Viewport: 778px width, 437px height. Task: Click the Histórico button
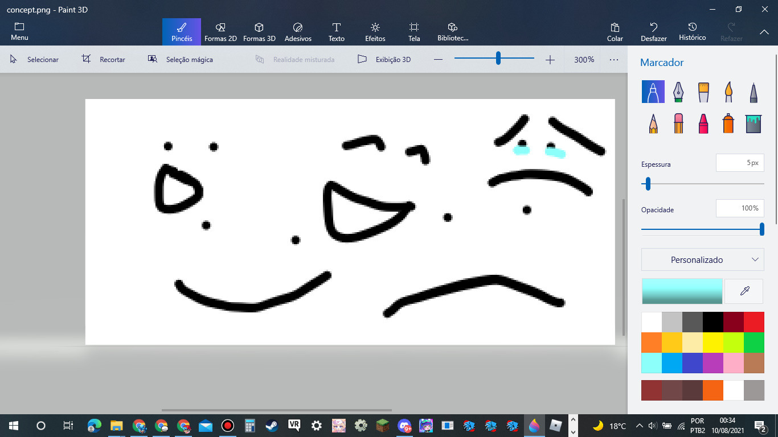pyautogui.click(x=692, y=31)
